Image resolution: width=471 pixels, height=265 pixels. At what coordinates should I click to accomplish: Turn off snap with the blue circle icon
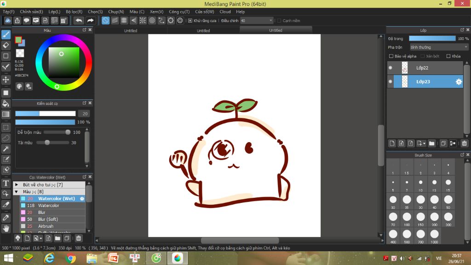pos(105,20)
